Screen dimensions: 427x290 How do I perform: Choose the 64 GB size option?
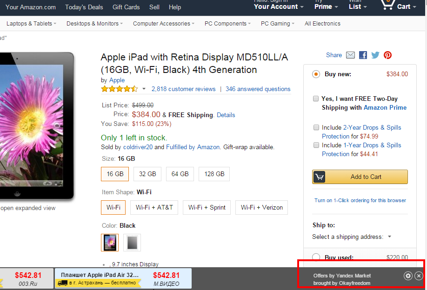point(180,174)
